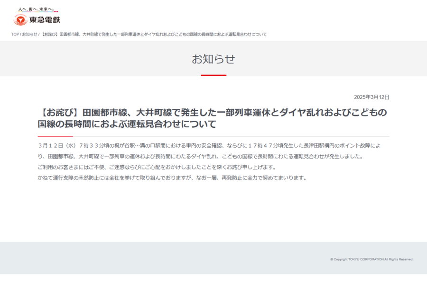Click the 東急電鉄 logo
The height and width of the screenshot is (284, 427).
click(37, 20)
